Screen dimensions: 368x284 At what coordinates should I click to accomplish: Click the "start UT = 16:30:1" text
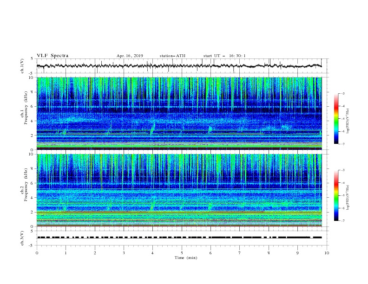coord(224,56)
